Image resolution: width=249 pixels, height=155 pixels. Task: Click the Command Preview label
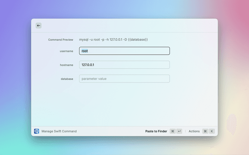pyautogui.click(x=60, y=40)
